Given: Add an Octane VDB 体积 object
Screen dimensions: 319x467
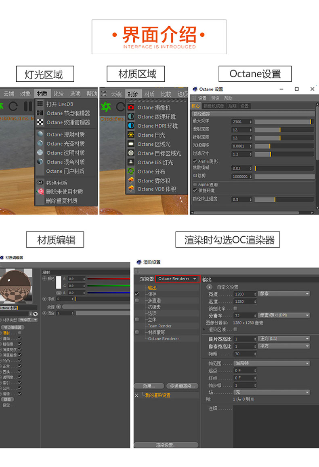Looking at the screenshot, I should [156, 189].
